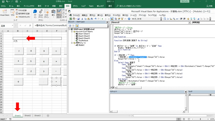Adjust Excel zoom slider handle

[200, 119]
